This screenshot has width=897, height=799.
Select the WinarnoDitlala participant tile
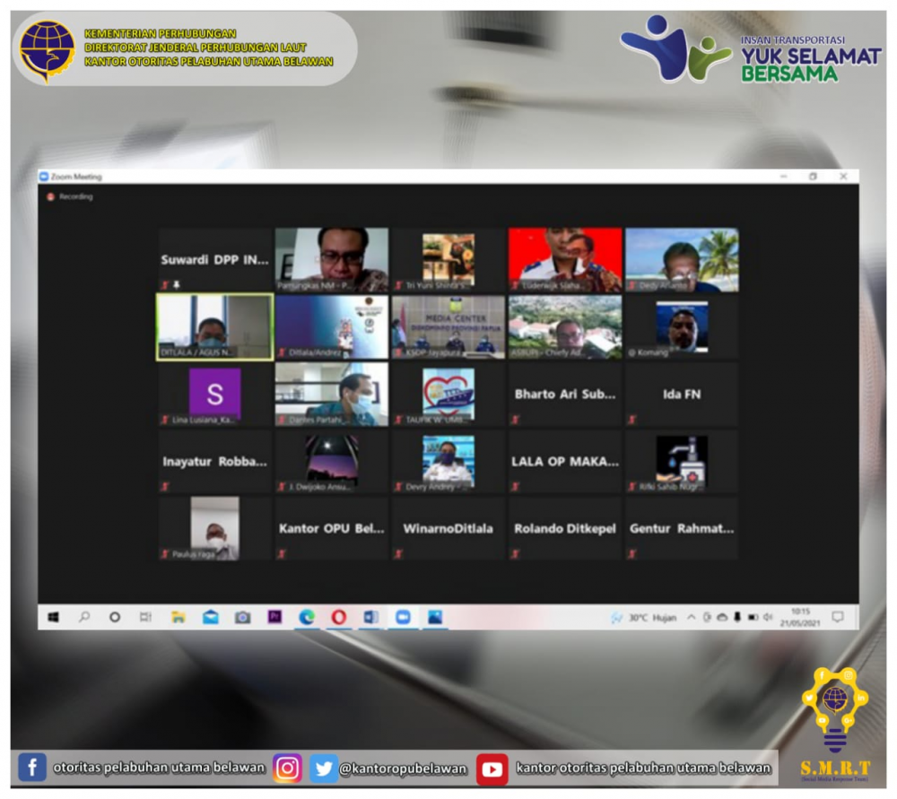point(448,528)
